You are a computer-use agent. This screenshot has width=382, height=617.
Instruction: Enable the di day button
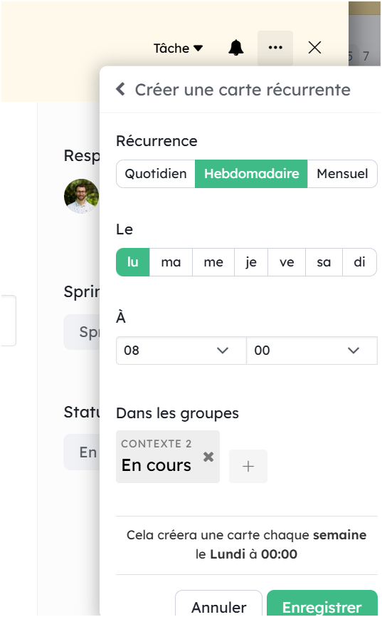pos(360,262)
